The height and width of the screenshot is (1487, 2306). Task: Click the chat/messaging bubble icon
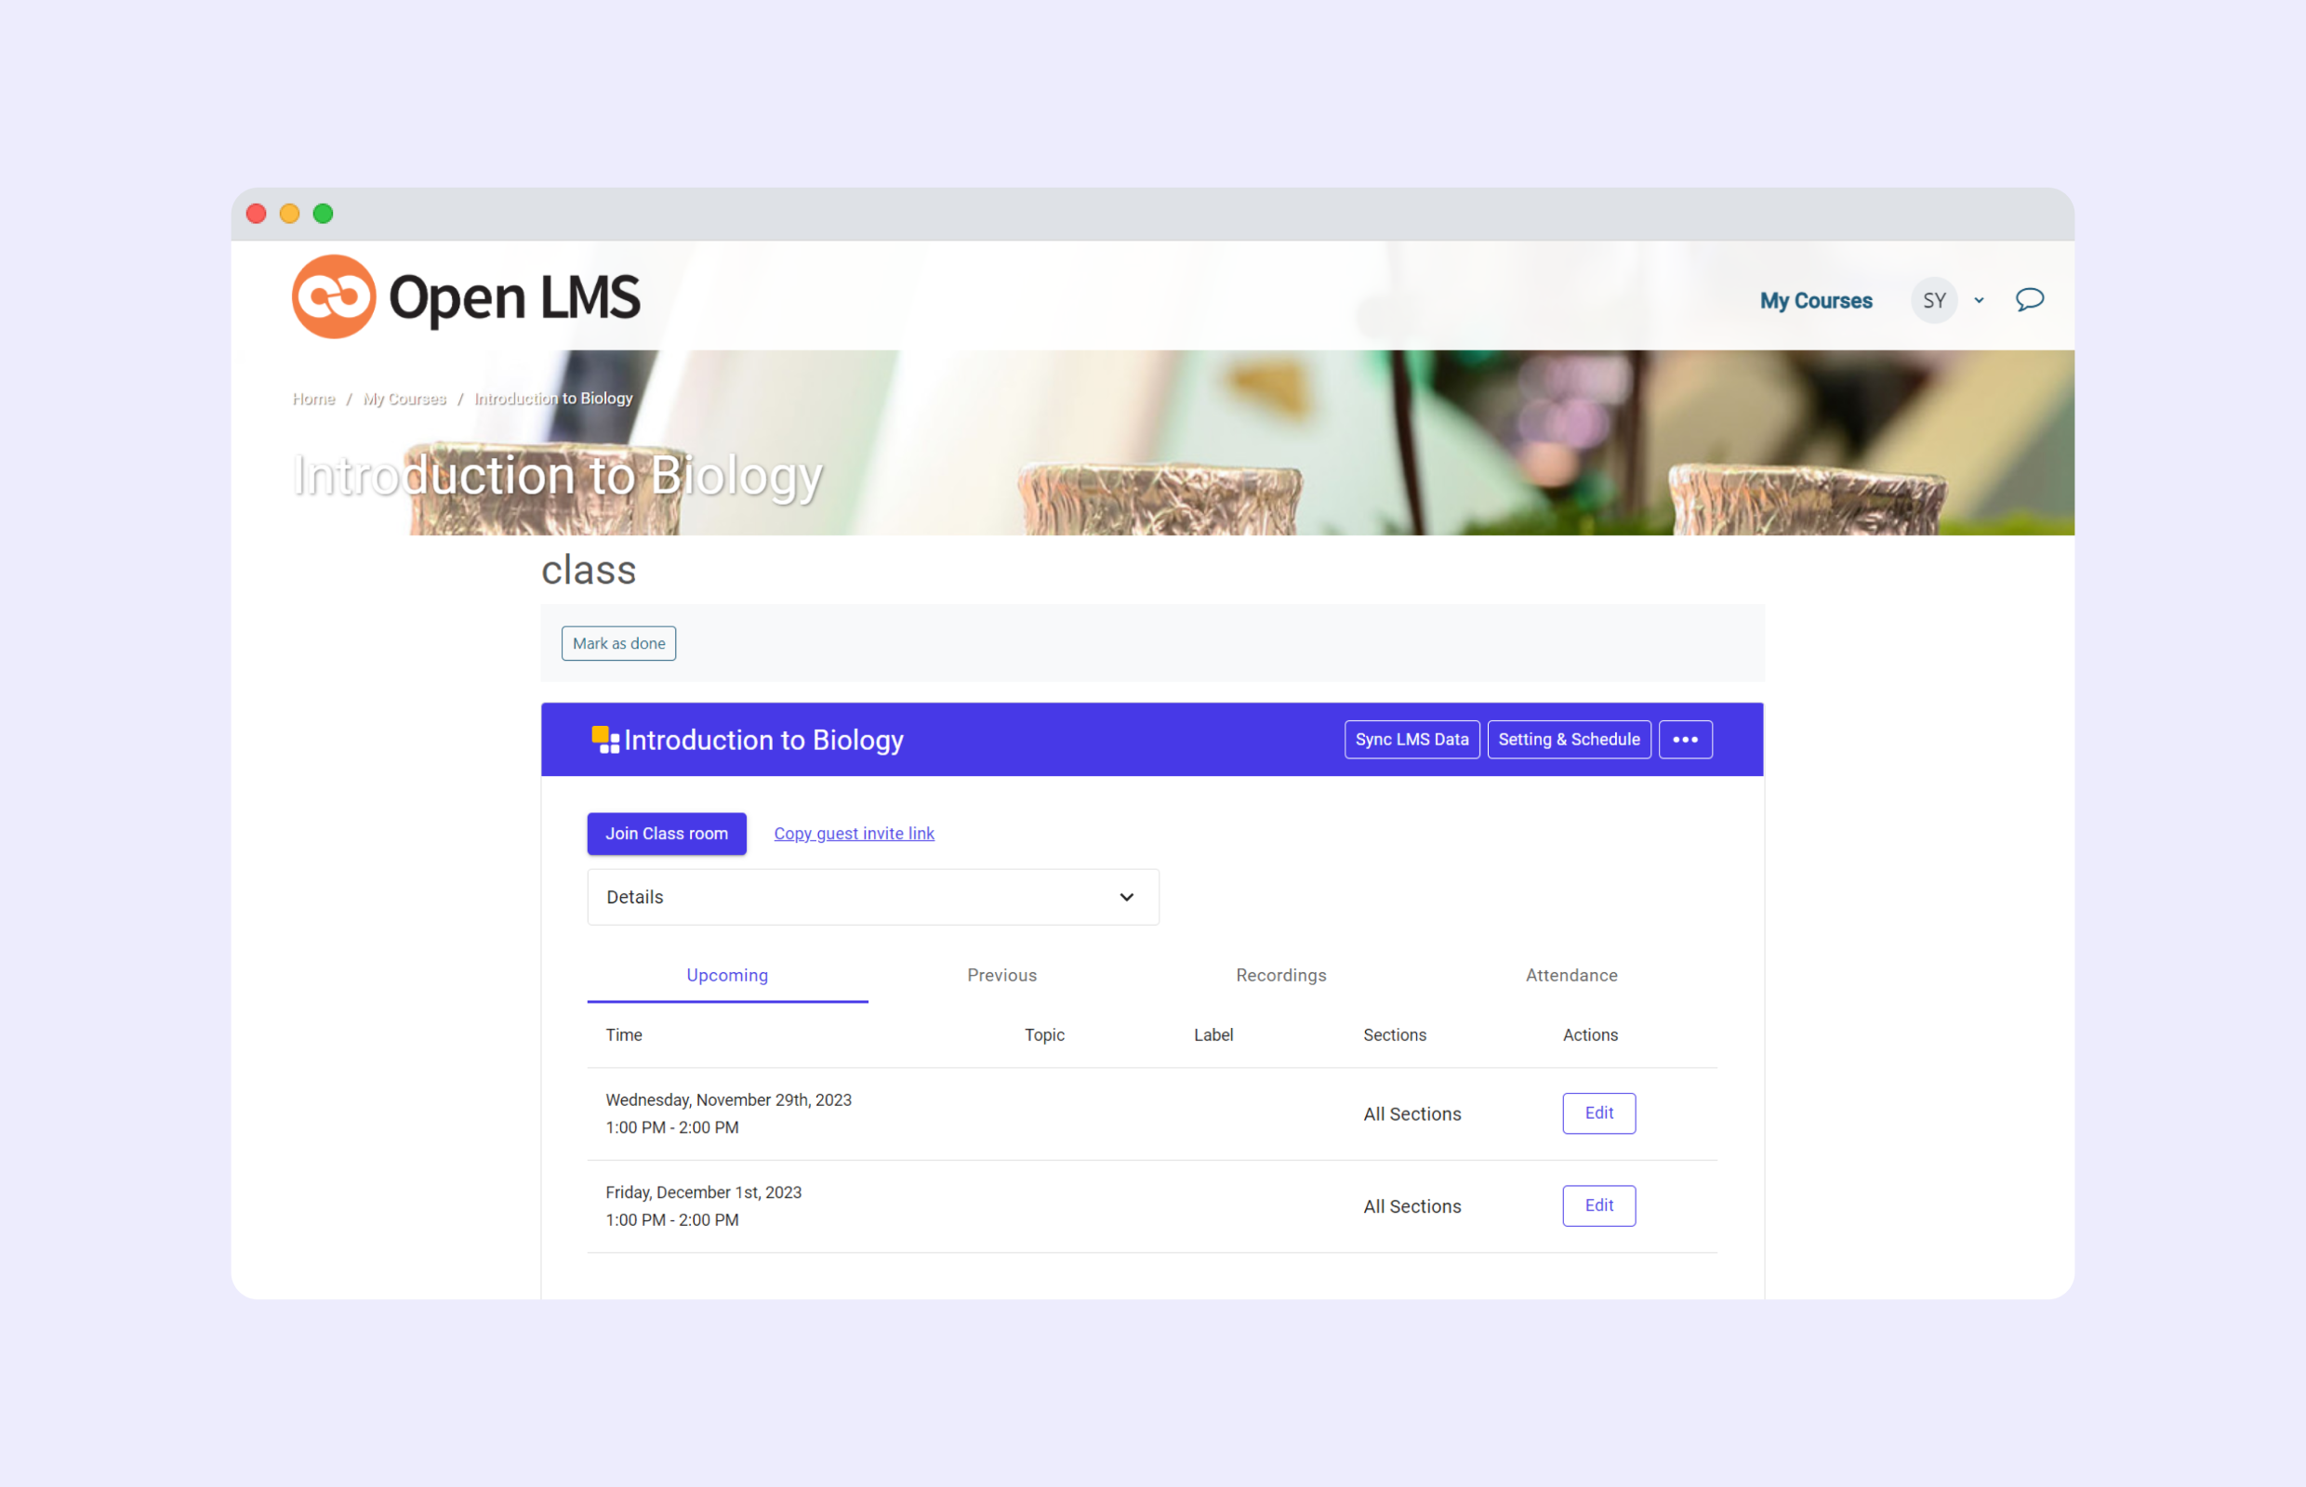coord(2031,301)
